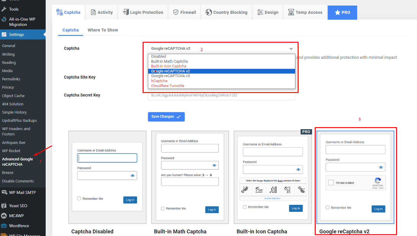Select Google reCAPTCHA v3 option
This screenshot has width=417, height=236.
pos(222,76)
